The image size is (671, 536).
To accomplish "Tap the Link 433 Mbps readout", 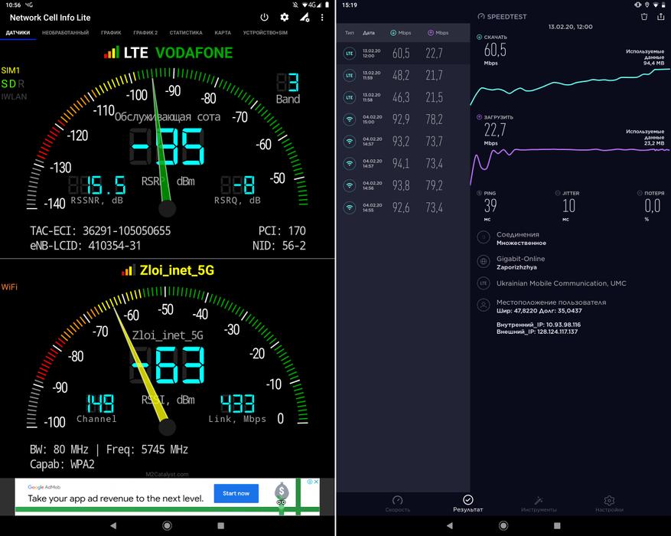I will [237, 409].
